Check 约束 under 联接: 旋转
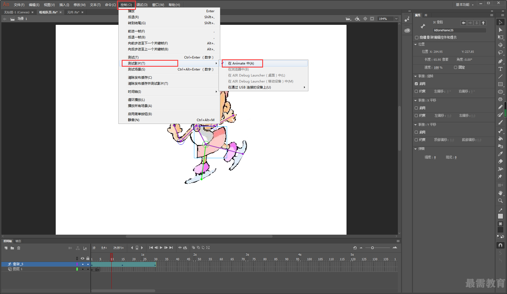Screen dimensions: 507x294 click(x=416, y=91)
